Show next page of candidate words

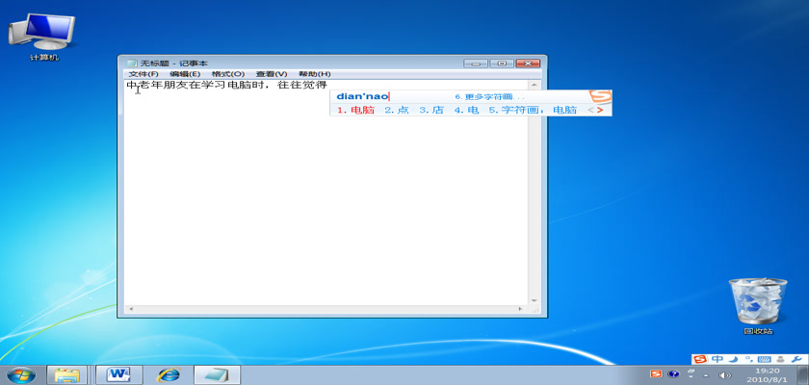[x=601, y=110]
